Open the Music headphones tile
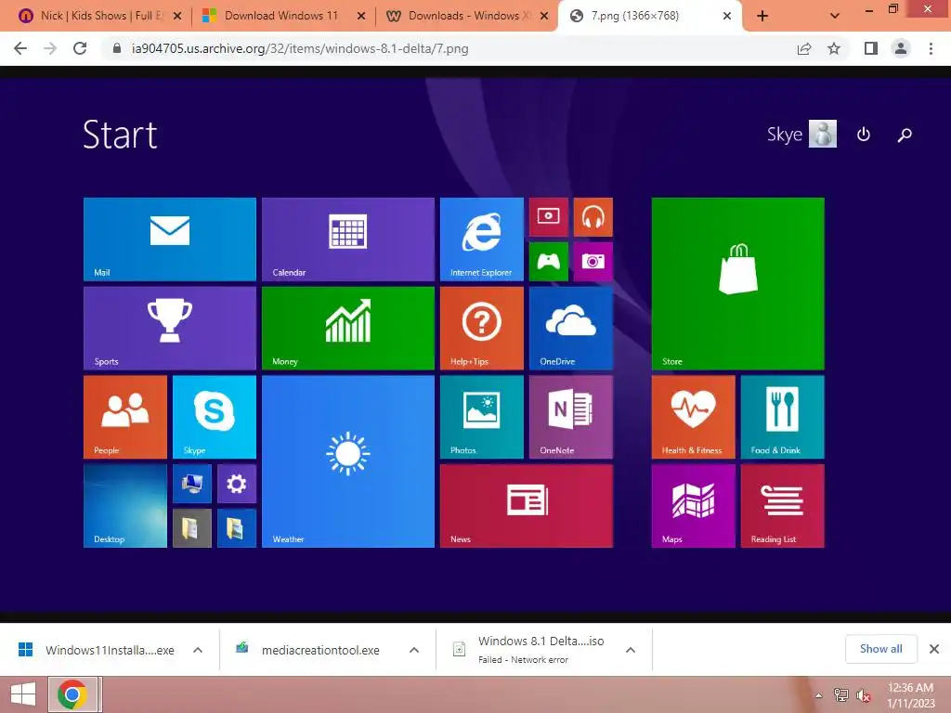Viewport: 951px width, 713px height. (593, 217)
